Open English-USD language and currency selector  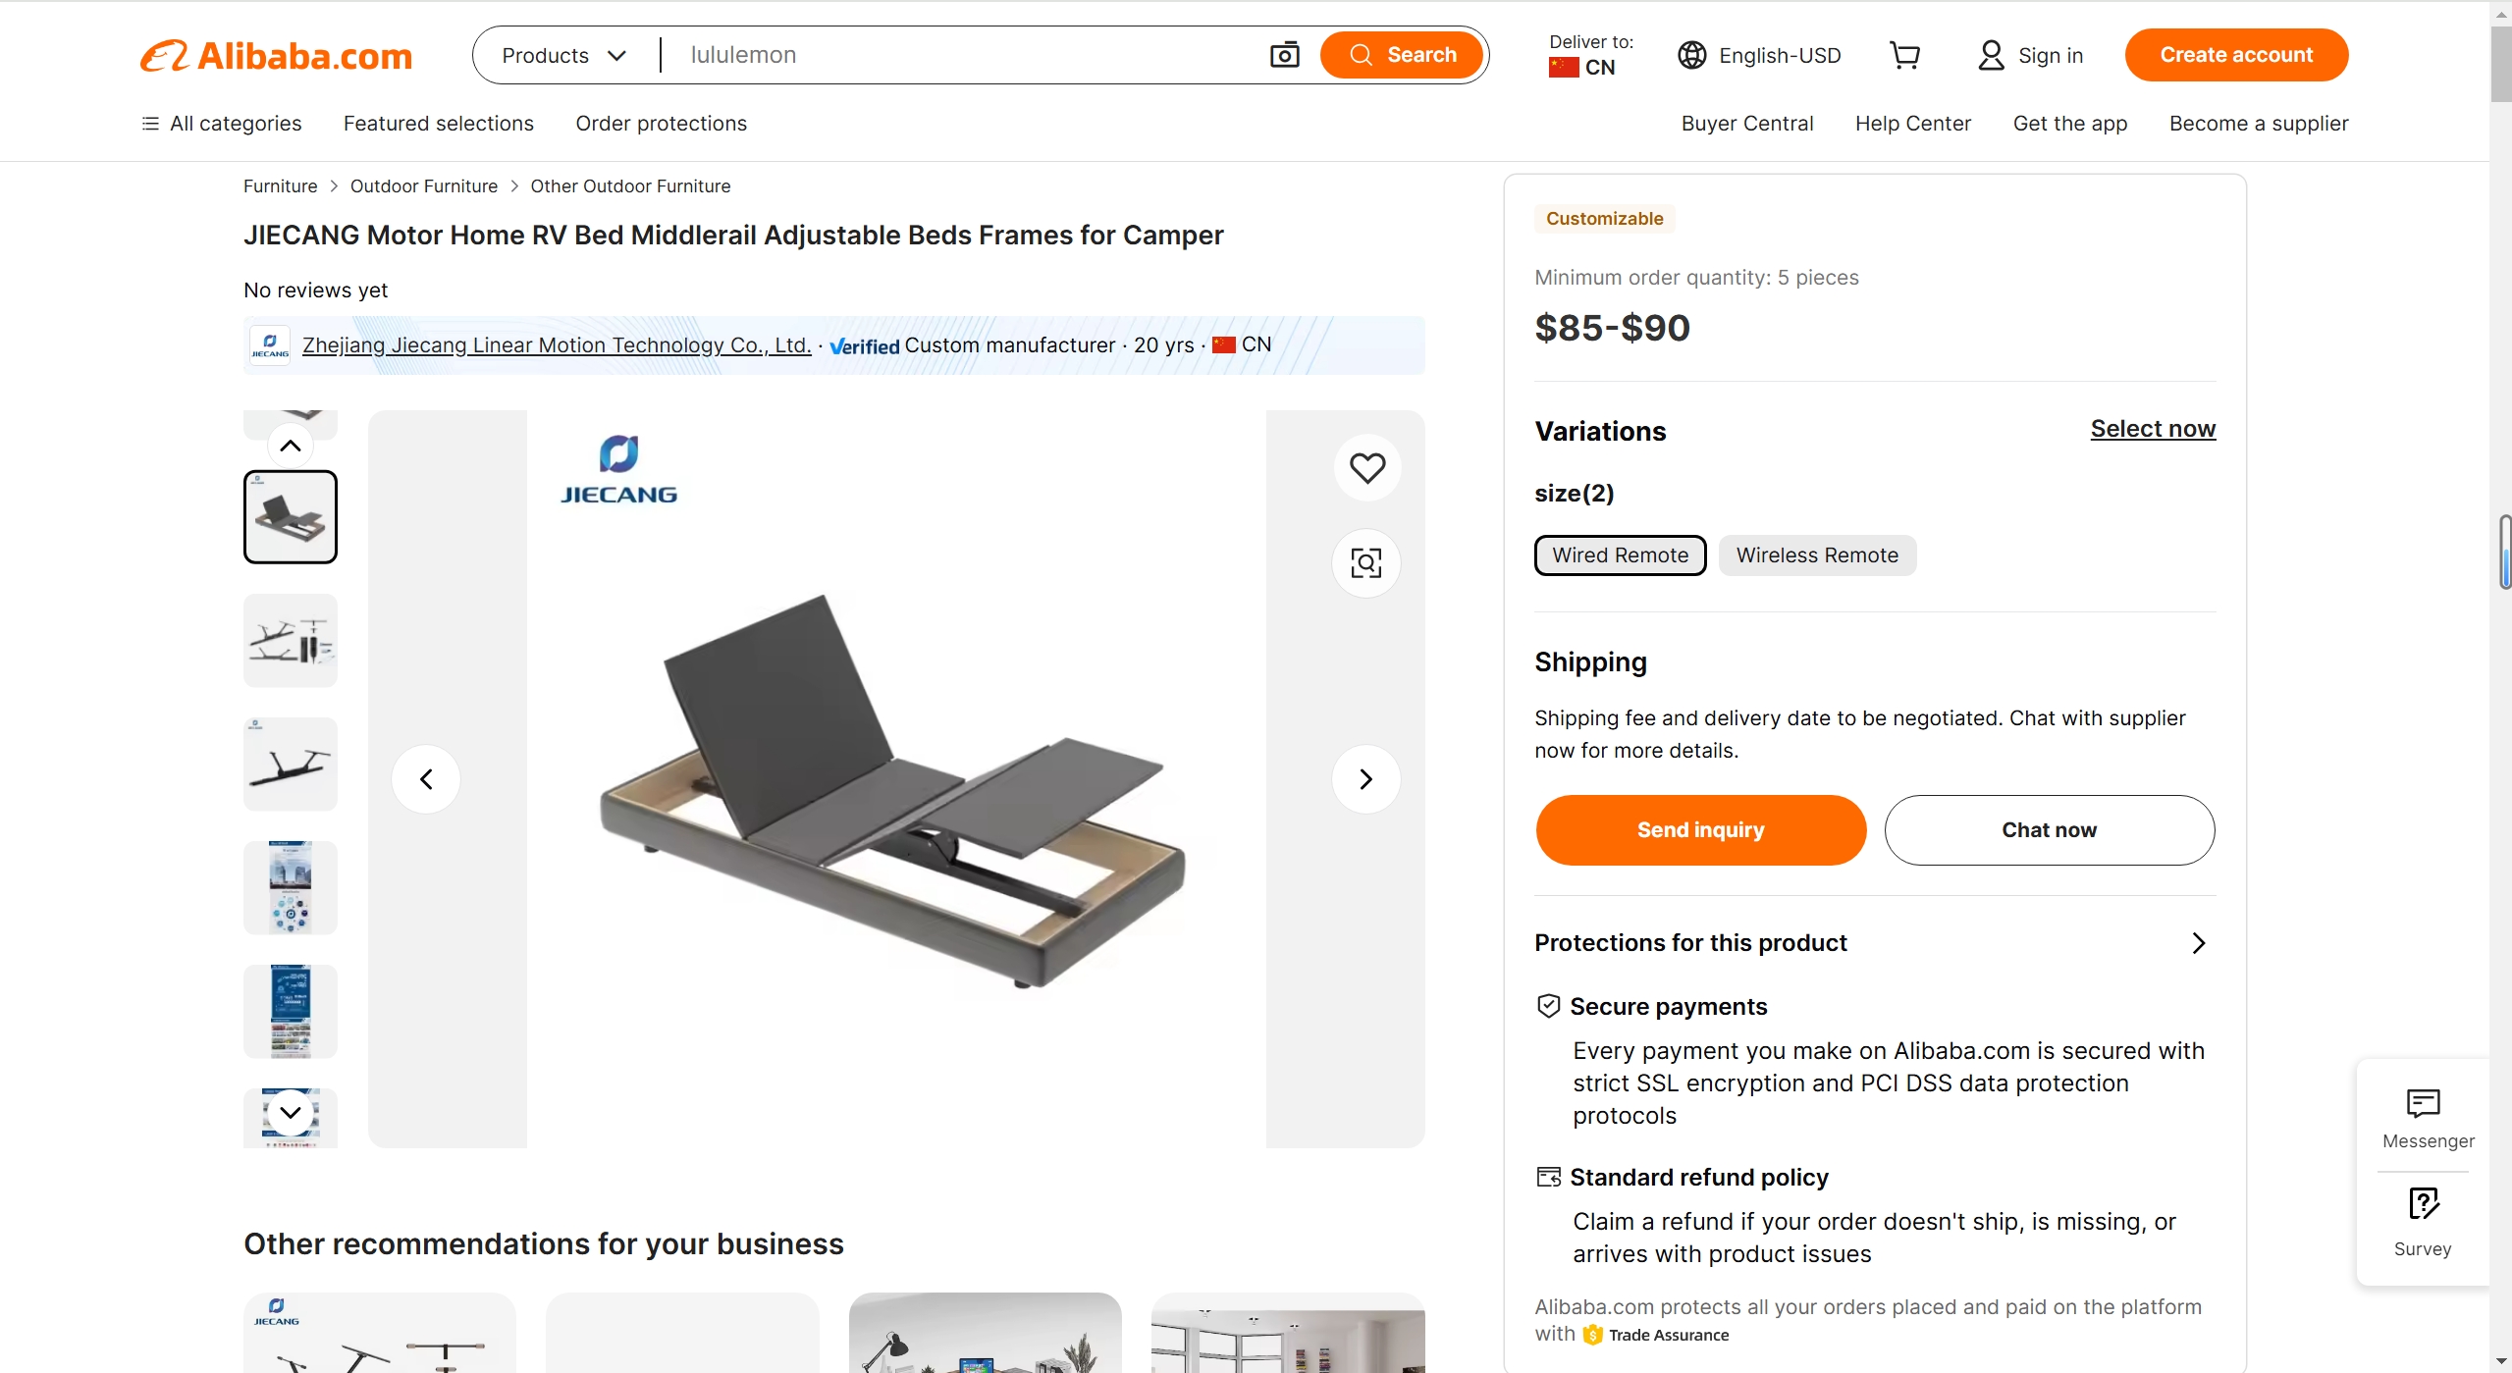[1760, 55]
